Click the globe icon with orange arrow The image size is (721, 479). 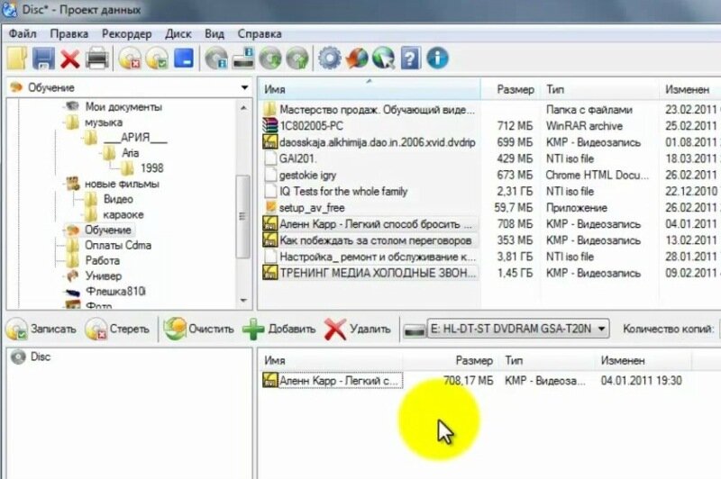(356, 59)
